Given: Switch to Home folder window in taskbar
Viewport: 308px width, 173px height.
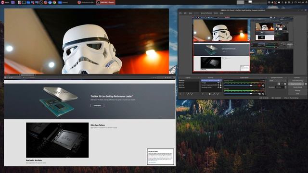Looking at the screenshot, I should (63, 2).
